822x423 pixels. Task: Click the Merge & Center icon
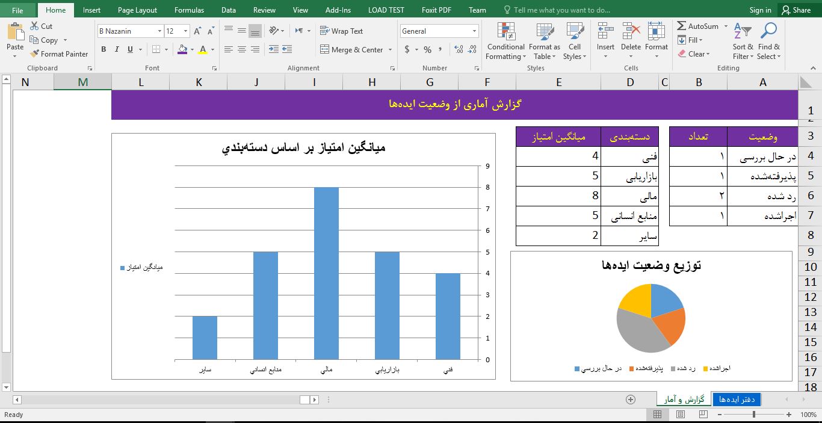(325, 50)
